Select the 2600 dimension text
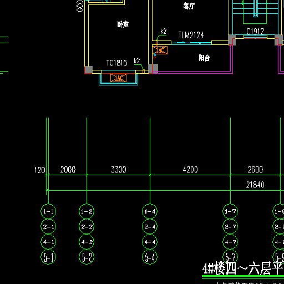284x284 pixels. 255,170
